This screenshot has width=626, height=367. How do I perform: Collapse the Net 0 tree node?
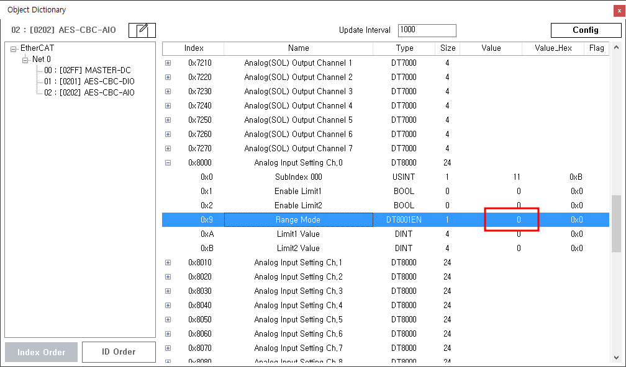(25, 60)
